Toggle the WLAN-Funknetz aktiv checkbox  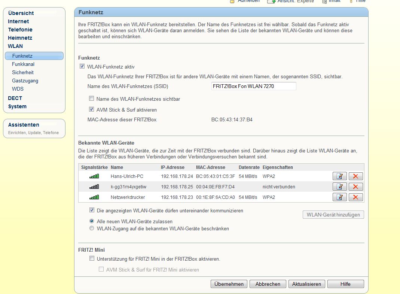tap(82, 66)
